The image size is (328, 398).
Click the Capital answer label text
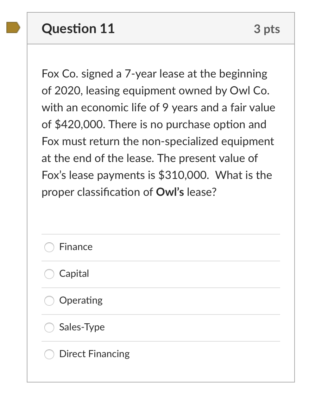click(74, 274)
